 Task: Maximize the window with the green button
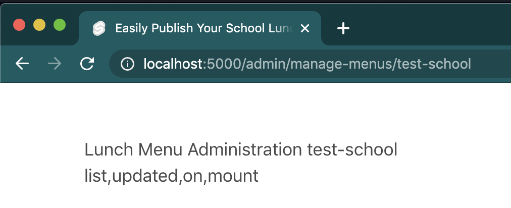[x=60, y=25]
